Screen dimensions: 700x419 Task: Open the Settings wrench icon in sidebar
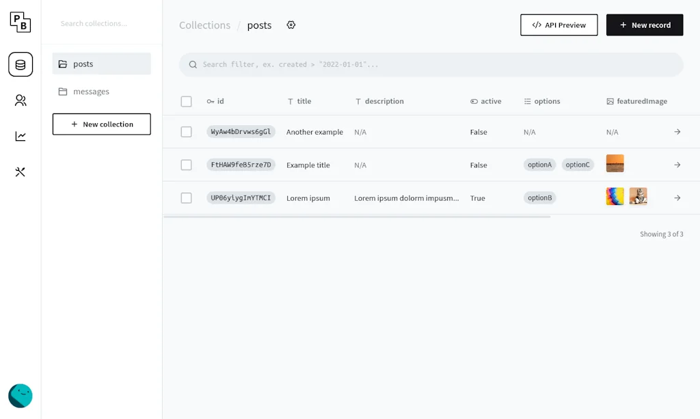(x=21, y=172)
